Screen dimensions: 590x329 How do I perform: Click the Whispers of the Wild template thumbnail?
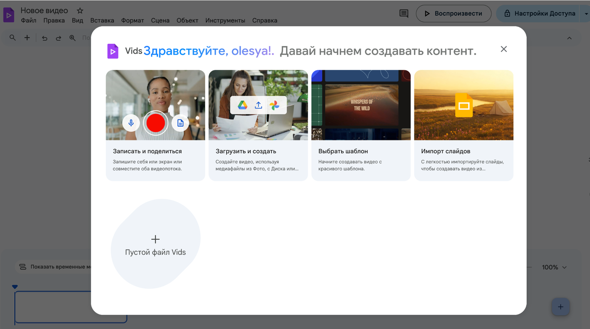pyautogui.click(x=361, y=105)
